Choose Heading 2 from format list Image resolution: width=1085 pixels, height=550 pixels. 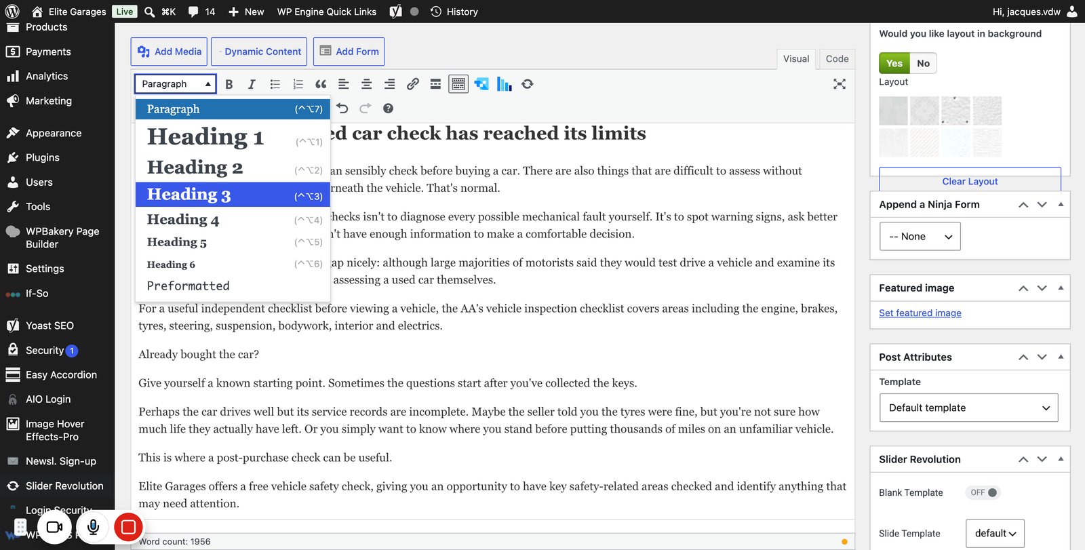(233, 168)
